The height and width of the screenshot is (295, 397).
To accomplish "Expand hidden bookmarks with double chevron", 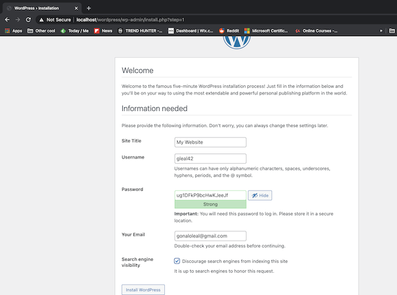I will 381,31.
